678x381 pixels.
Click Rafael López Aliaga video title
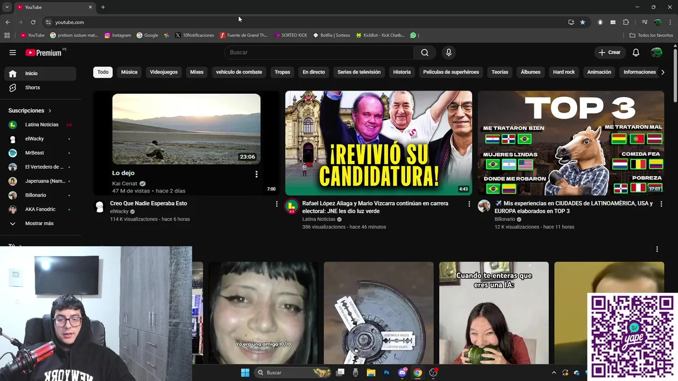coord(375,207)
